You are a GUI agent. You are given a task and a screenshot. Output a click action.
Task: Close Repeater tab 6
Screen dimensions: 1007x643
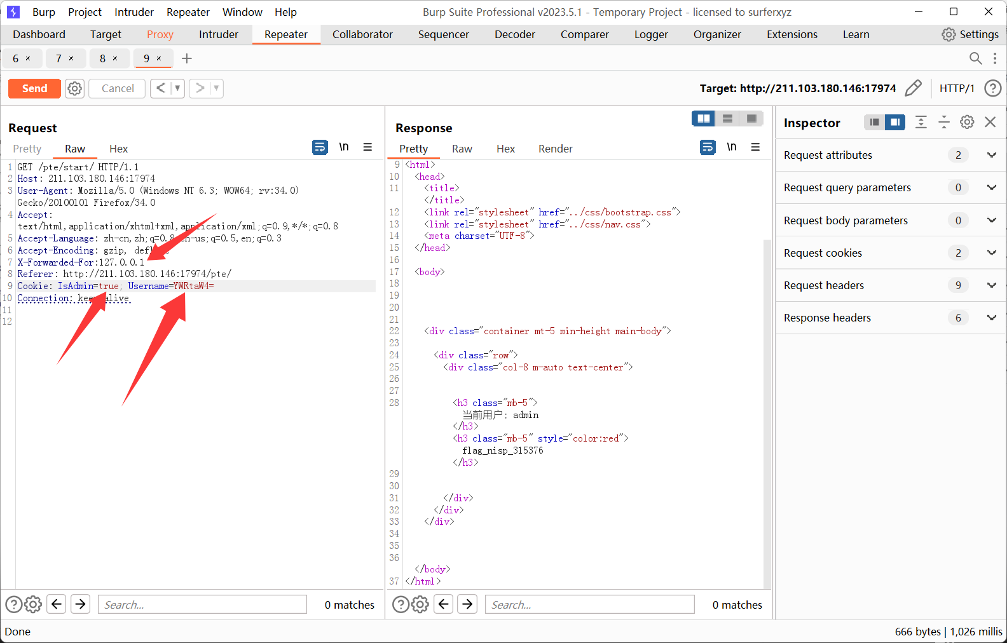point(28,58)
